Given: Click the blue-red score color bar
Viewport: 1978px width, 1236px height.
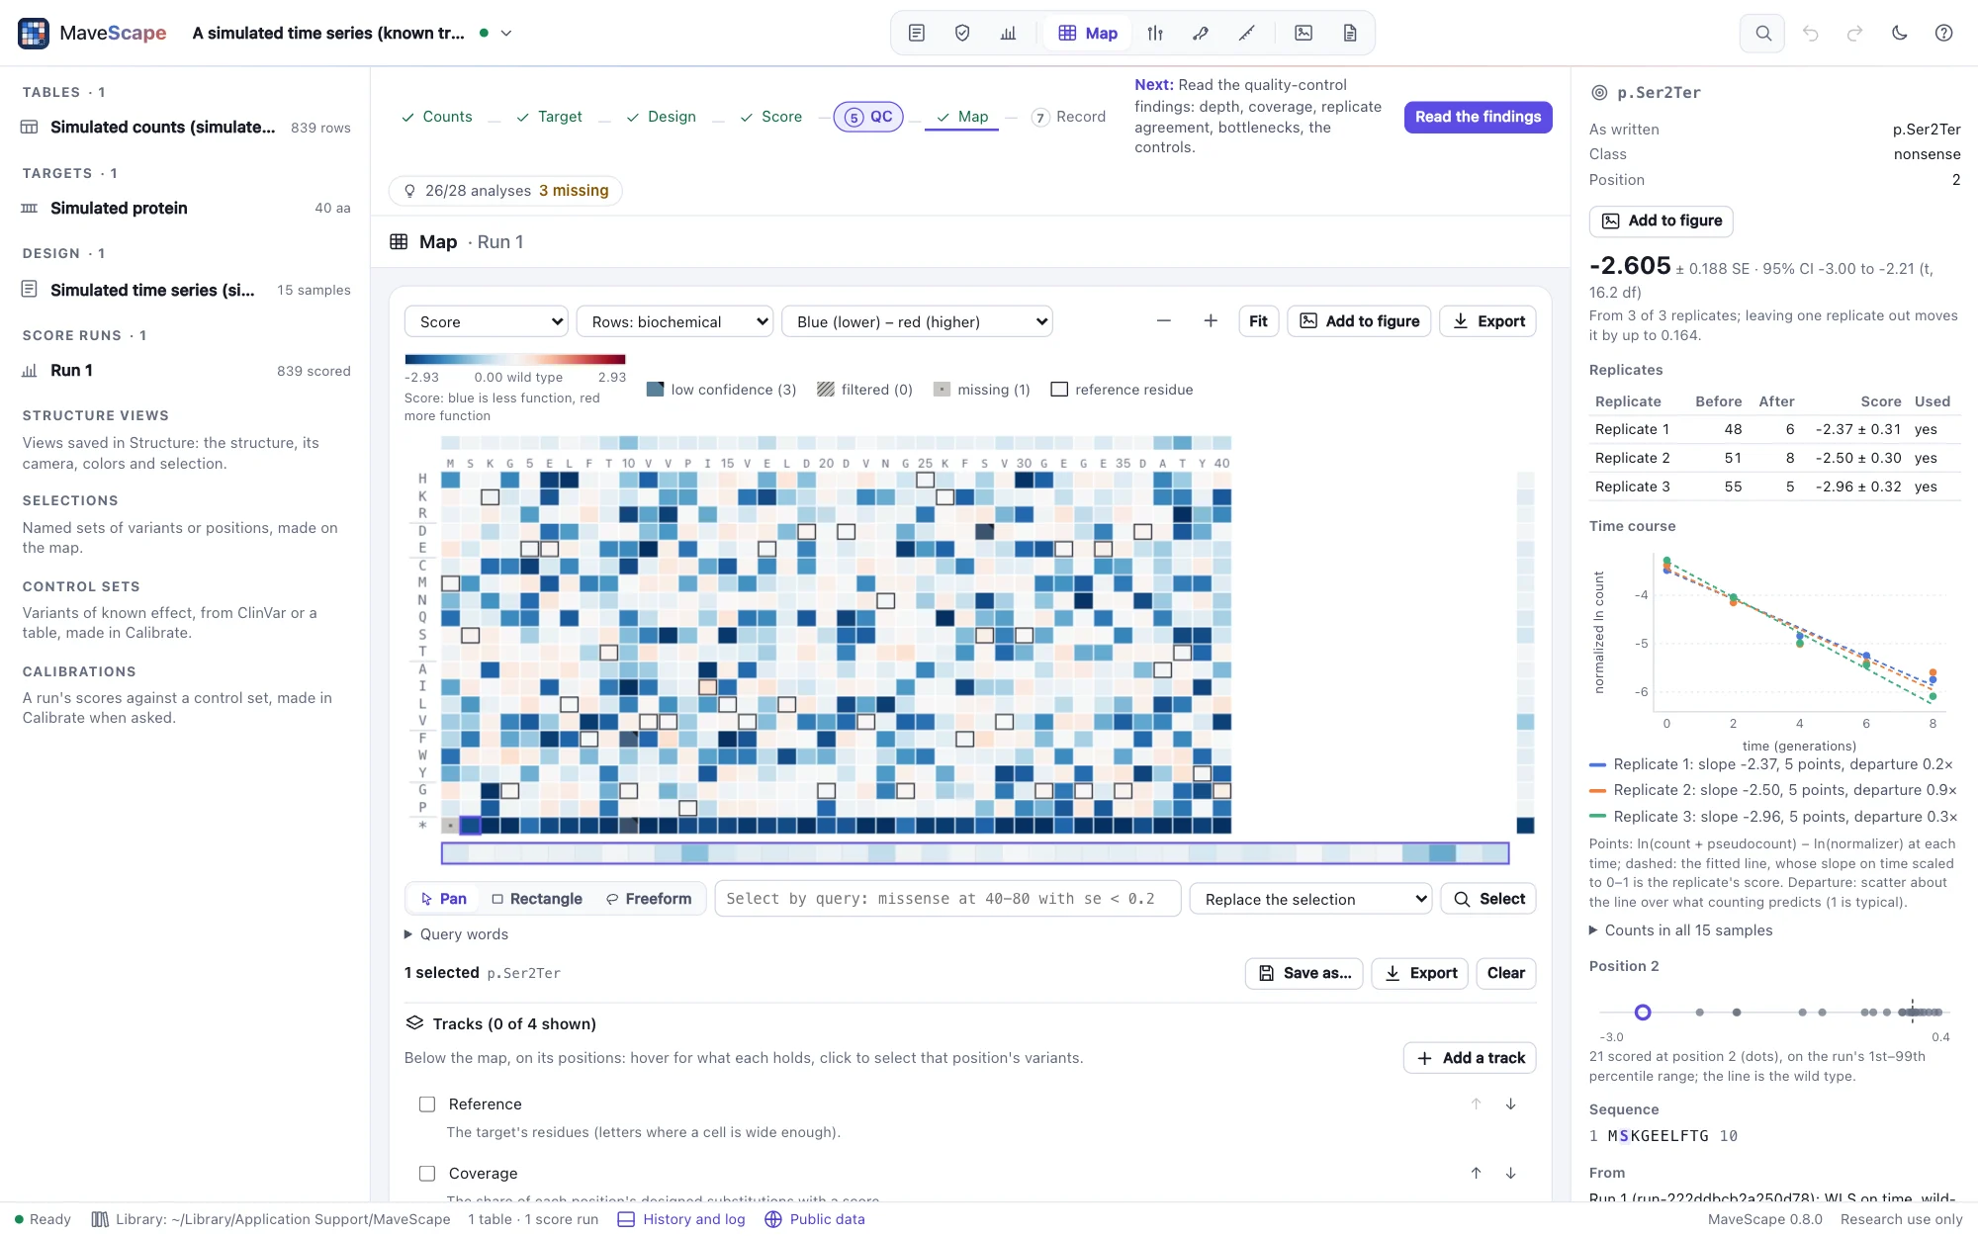Looking at the screenshot, I should tap(514, 359).
